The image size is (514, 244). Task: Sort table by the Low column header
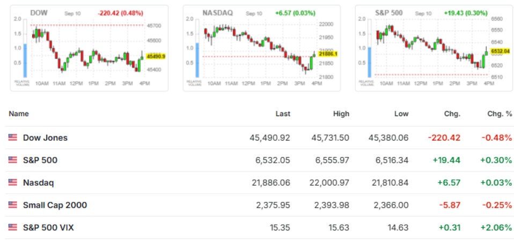401,114
